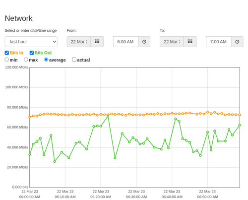Open the From date calendar picker icon
Viewport: 248px width, 200px height.
pyautogui.click(x=97, y=42)
